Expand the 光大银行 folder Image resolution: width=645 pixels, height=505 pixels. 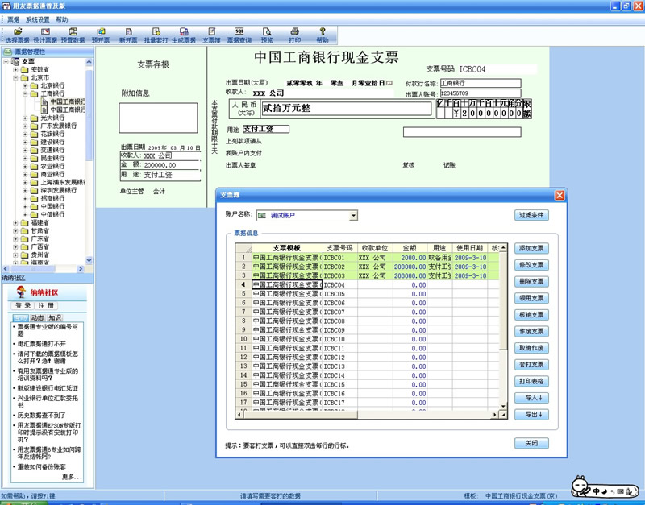point(25,118)
